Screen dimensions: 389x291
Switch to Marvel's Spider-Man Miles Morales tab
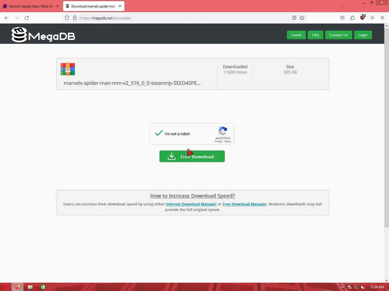[31, 6]
